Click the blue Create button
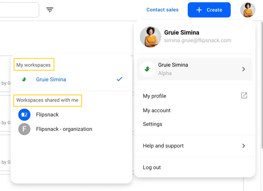This screenshot has height=191, width=263. [x=209, y=10]
